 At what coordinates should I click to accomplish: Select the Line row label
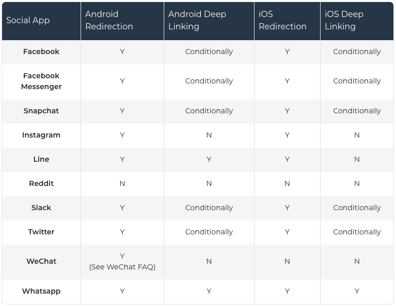(x=41, y=159)
